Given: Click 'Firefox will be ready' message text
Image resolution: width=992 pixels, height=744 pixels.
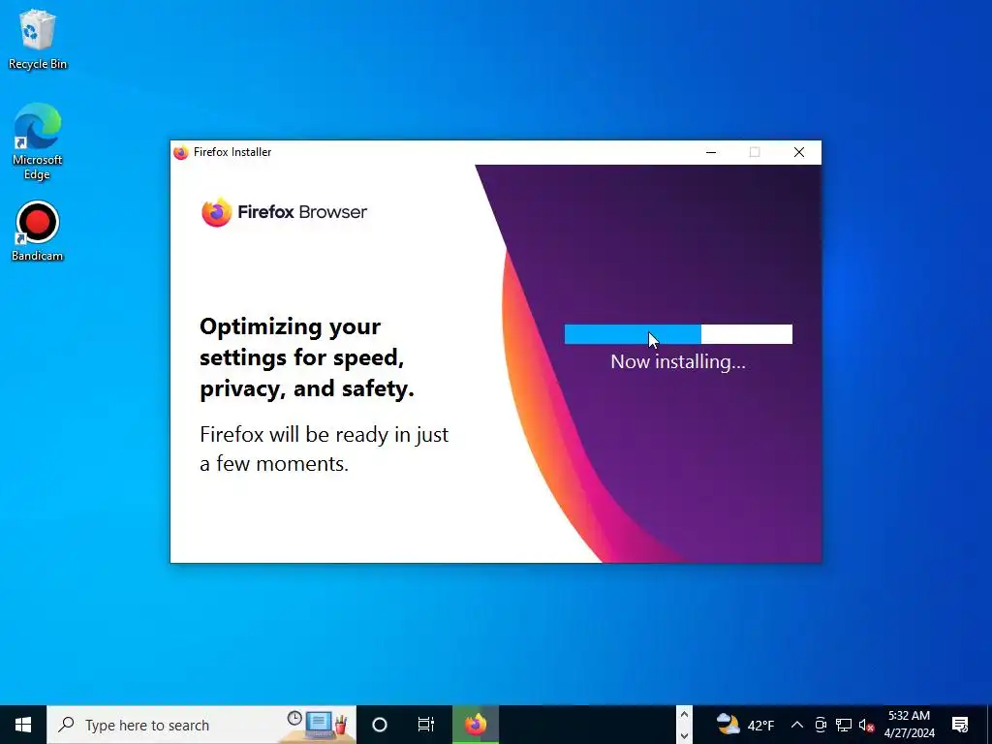Looking at the screenshot, I should point(324,449).
